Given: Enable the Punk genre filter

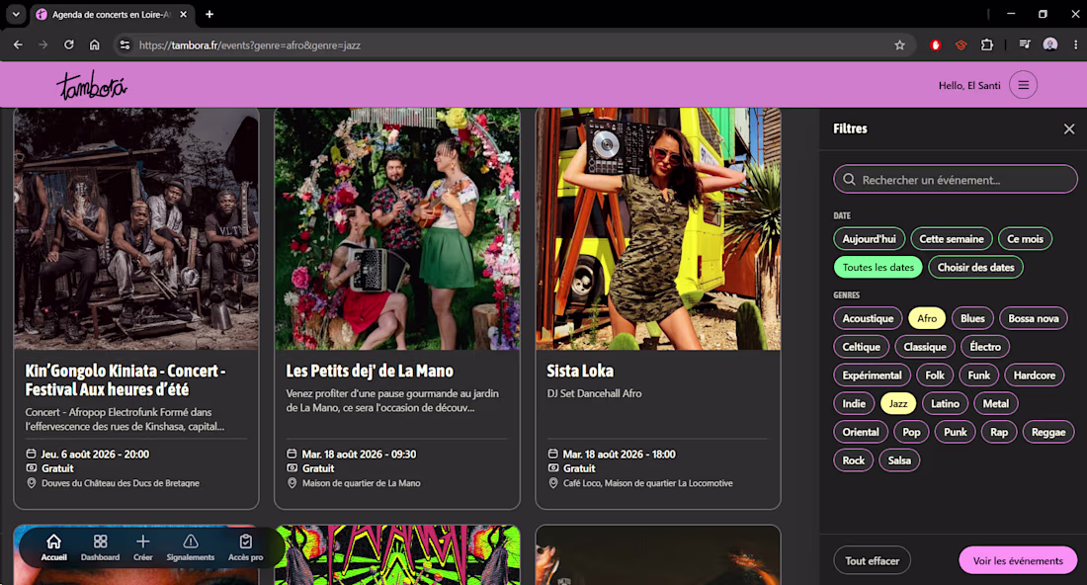Looking at the screenshot, I should (x=955, y=433).
